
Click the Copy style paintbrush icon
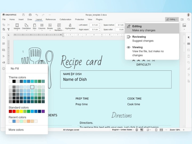click(x=9, y=29)
